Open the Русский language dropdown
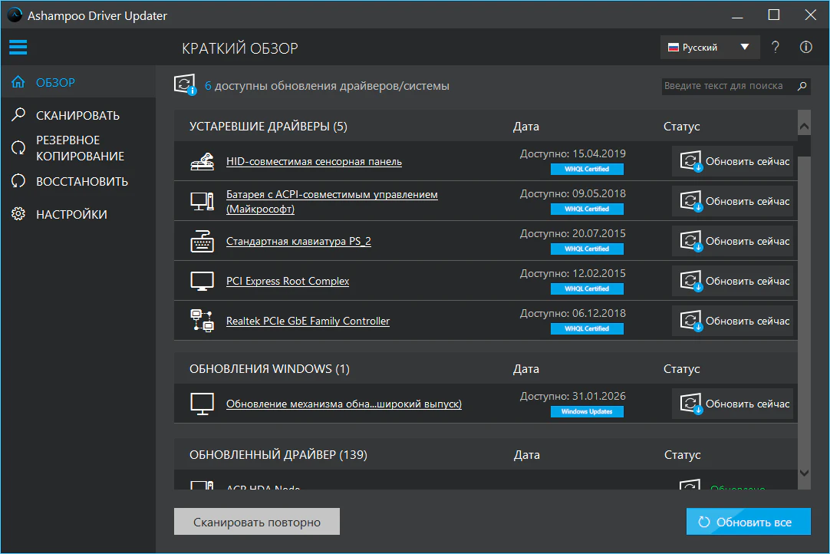Image resolution: width=830 pixels, height=554 pixels. pos(710,48)
